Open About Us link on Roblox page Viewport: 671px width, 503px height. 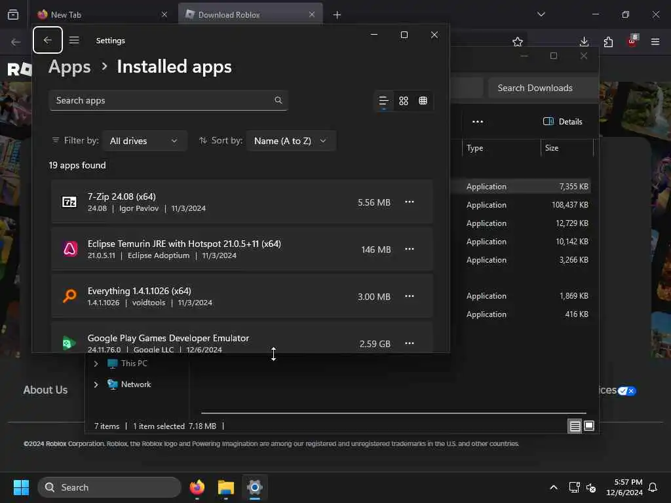coord(45,390)
